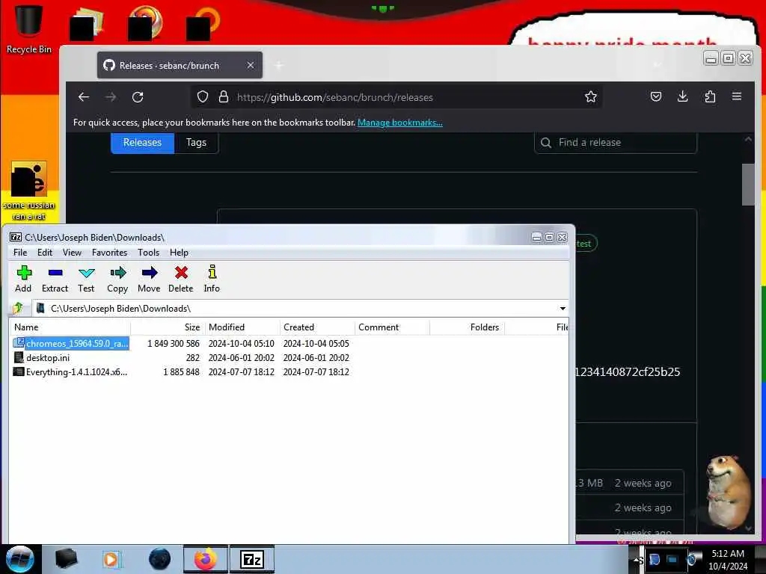Click the Firefox taskbar button
Screen dimensions: 766x574
[x=206, y=559]
